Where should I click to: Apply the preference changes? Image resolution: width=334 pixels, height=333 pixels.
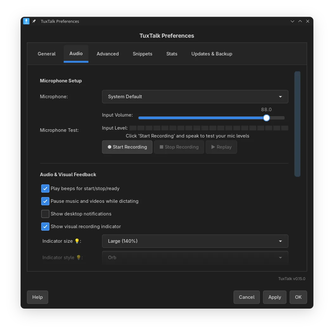[274, 297]
